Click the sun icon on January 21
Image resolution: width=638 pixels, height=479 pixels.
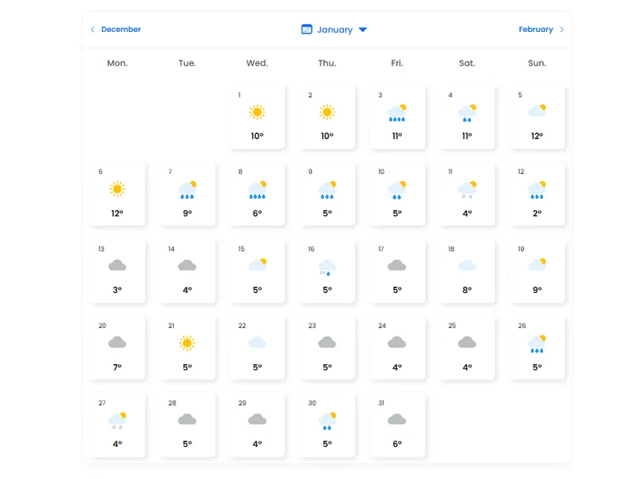tap(187, 343)
